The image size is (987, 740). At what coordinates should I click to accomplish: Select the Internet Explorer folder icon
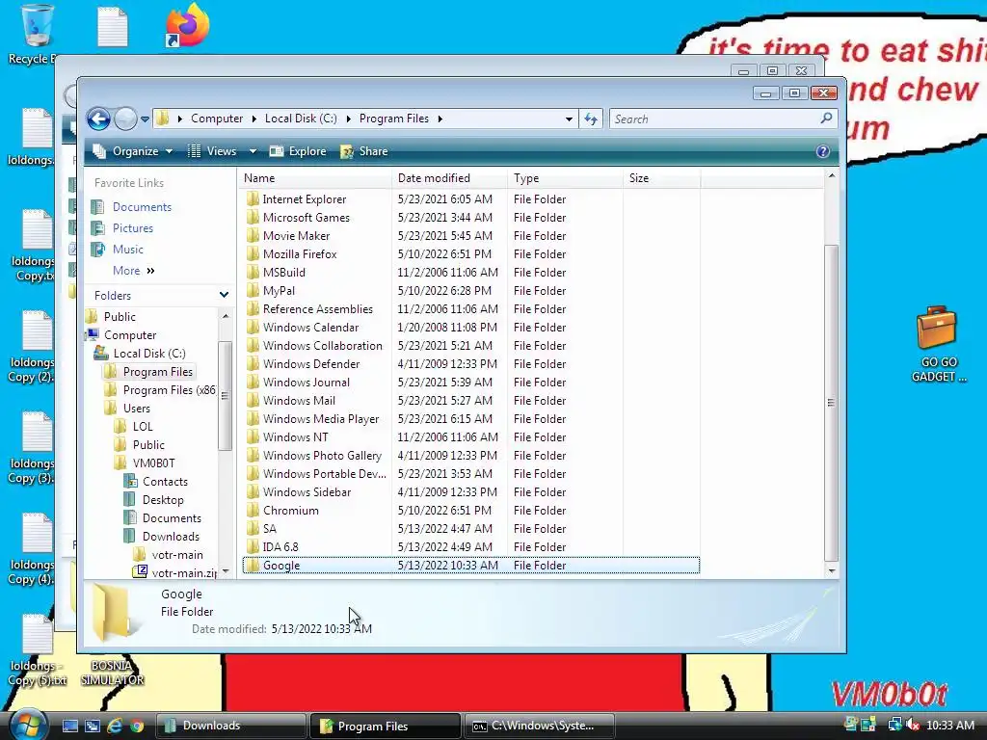tap(253, 198)
